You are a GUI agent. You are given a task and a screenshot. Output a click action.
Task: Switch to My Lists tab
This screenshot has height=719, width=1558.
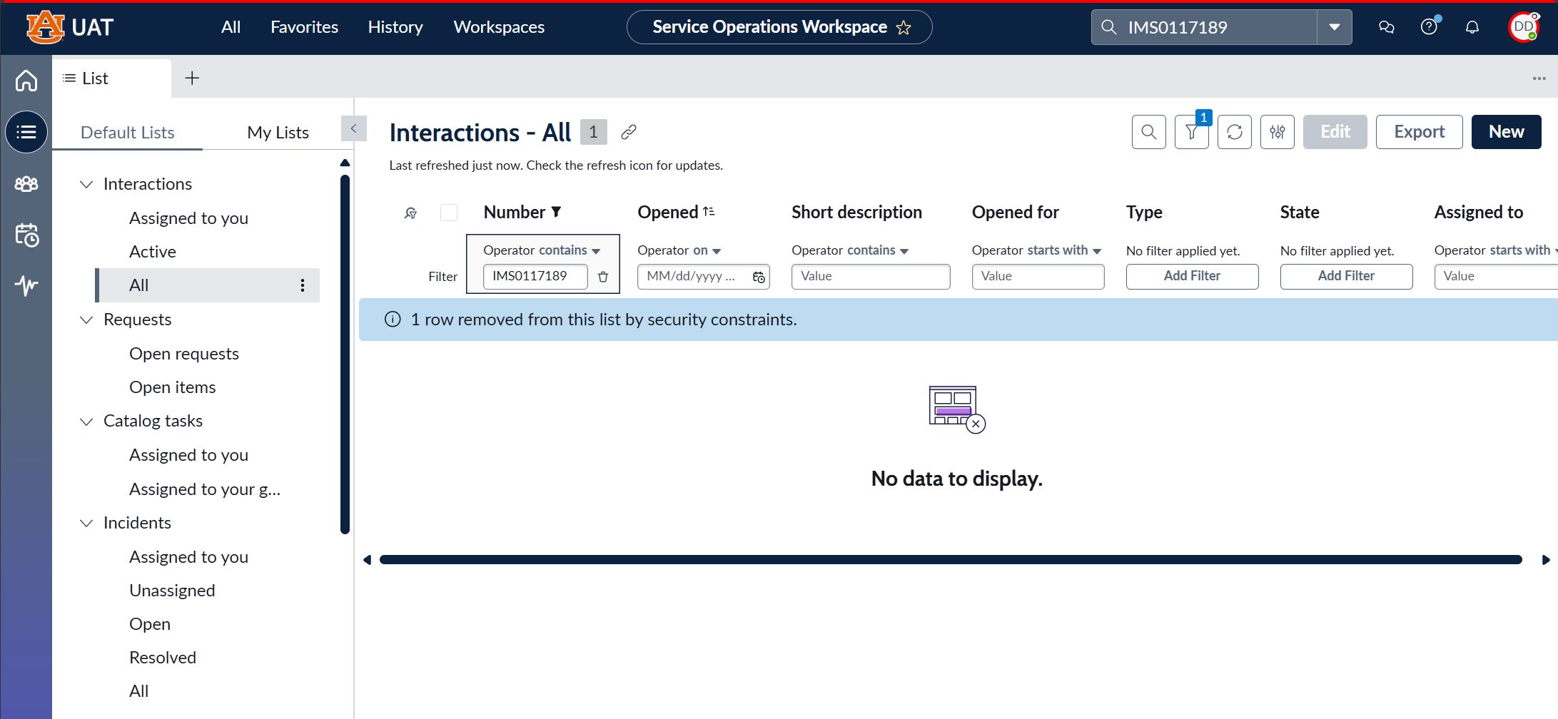278,133
